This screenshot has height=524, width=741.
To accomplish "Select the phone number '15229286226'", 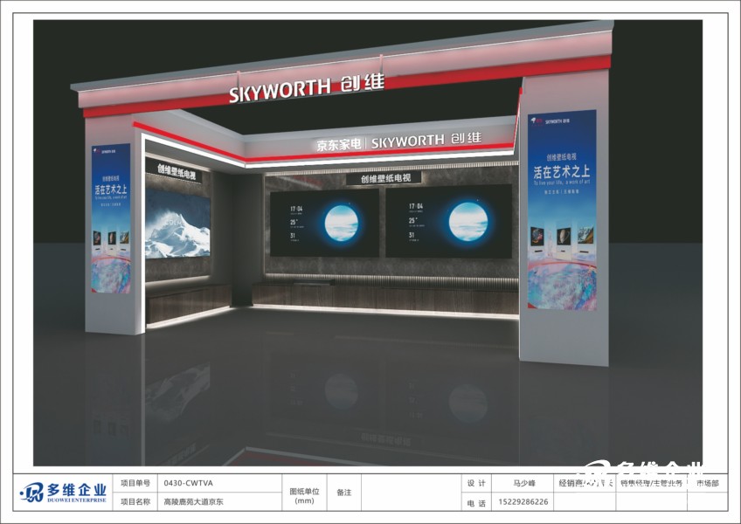I will (523, 502).
